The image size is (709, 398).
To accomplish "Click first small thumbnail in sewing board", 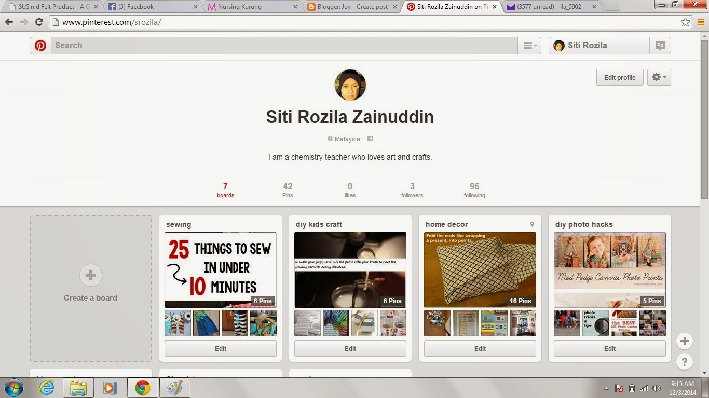I will click(x=178, y=323).
